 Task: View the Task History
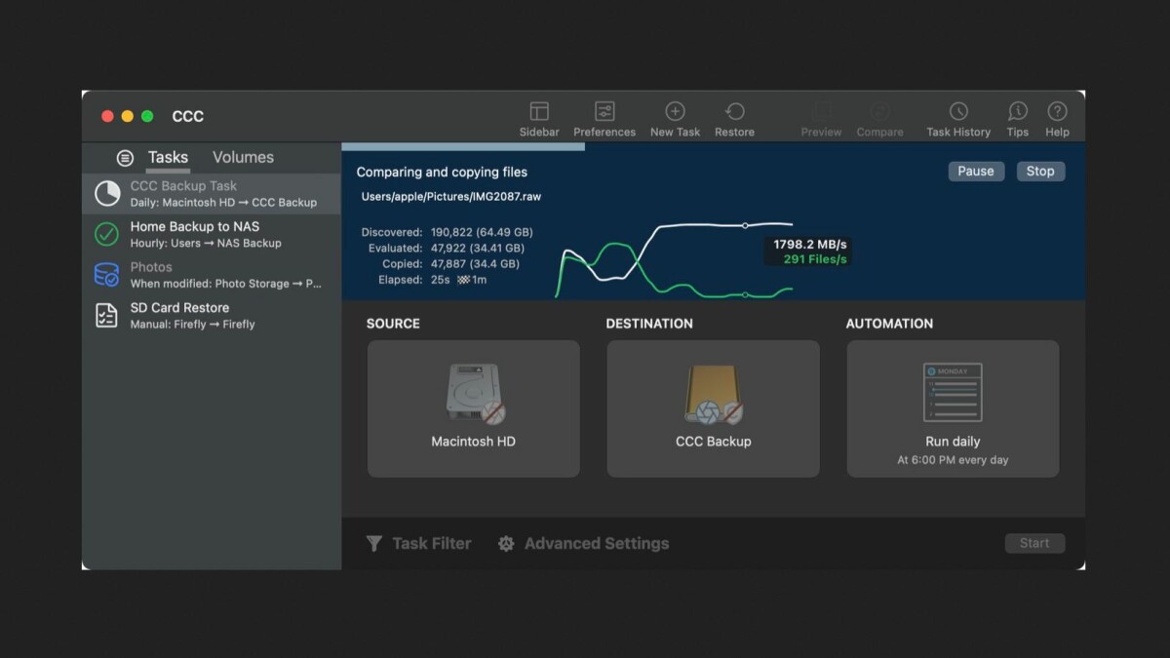click(957, 116)
